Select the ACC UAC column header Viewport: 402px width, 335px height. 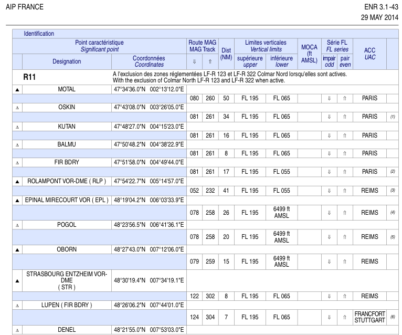point(369,54)
